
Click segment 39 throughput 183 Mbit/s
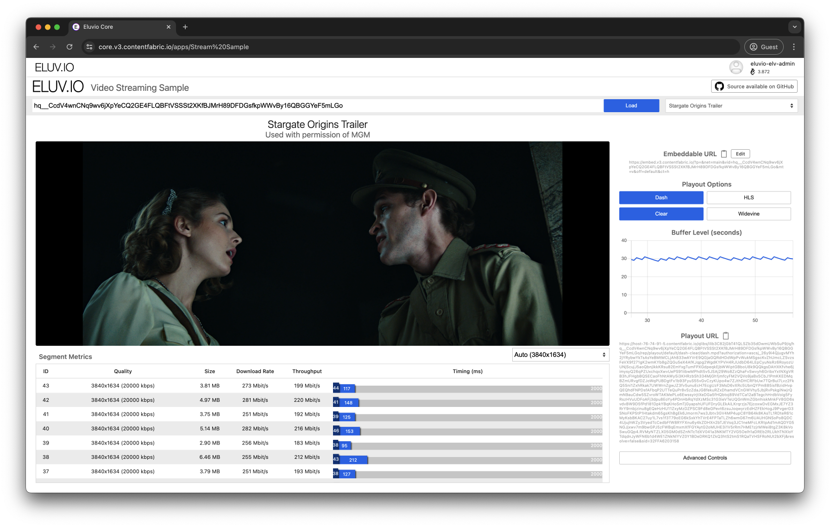(x=307, y=443)
